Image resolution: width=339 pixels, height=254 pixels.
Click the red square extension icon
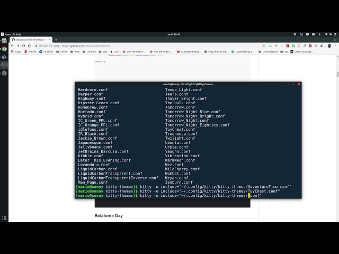click(288, 46)
